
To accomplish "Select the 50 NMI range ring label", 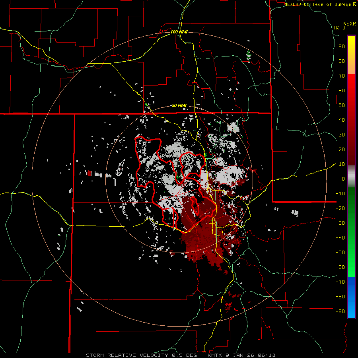I will (179, 105).
